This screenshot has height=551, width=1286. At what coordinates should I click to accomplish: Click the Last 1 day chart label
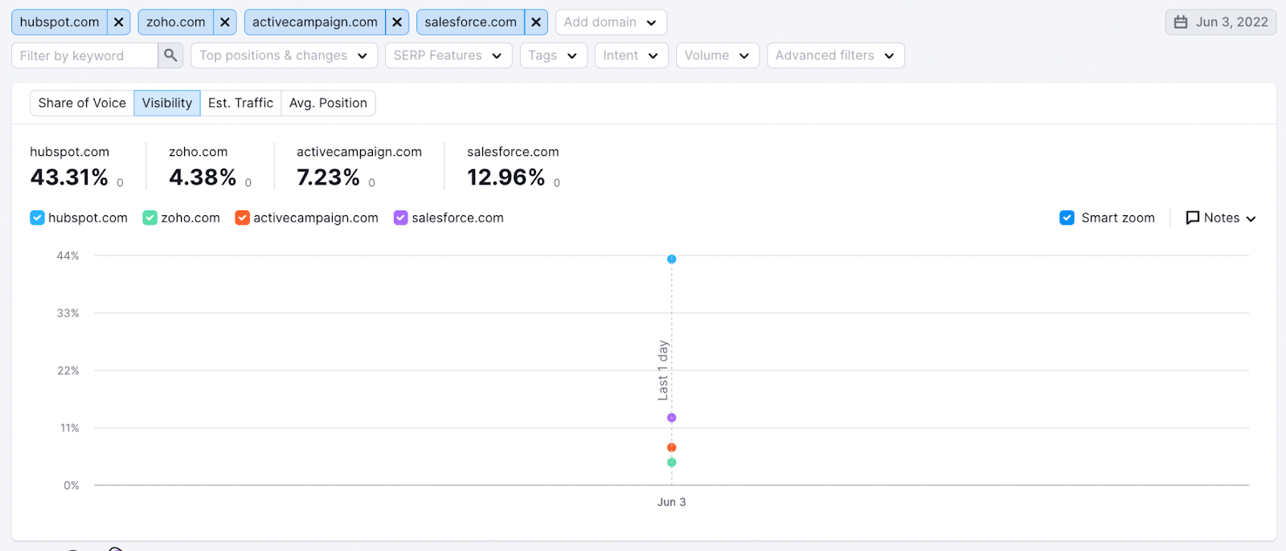coord(663,370)
